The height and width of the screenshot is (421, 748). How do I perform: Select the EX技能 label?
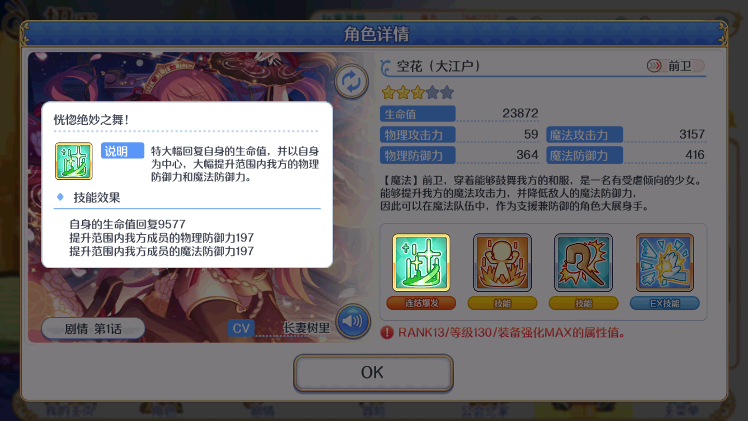click(664, 303)
